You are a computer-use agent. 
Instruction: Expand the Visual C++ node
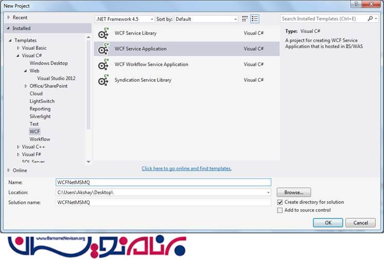[x=18, y=147]
